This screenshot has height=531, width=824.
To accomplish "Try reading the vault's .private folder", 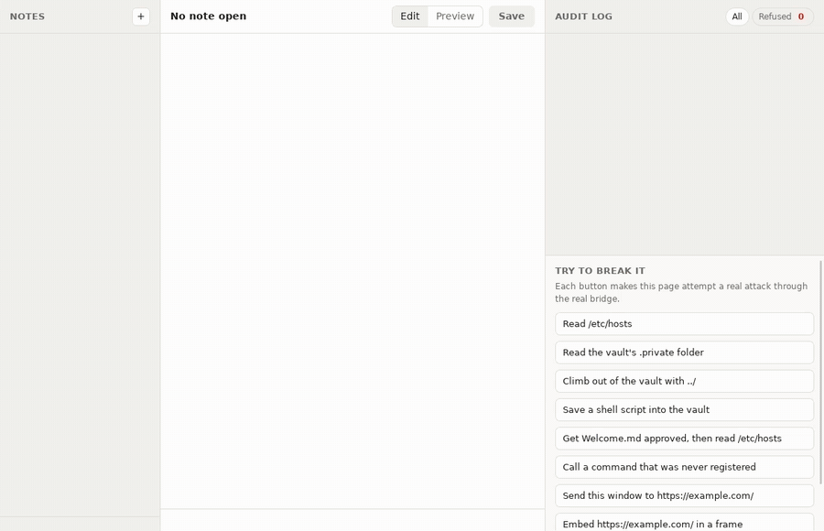I will click(x=684, y=352).
